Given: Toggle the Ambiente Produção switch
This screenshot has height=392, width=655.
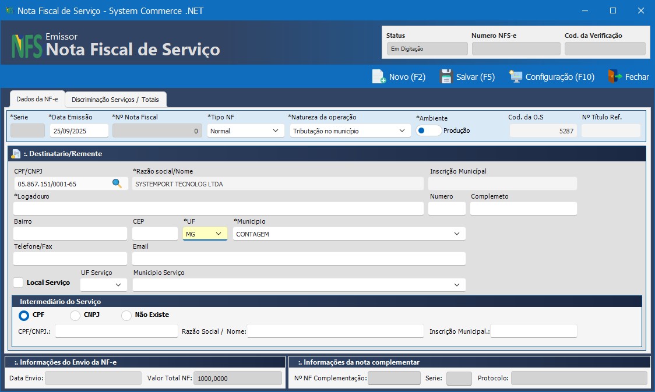Looking at the screenshot, I should click(428, 130).
